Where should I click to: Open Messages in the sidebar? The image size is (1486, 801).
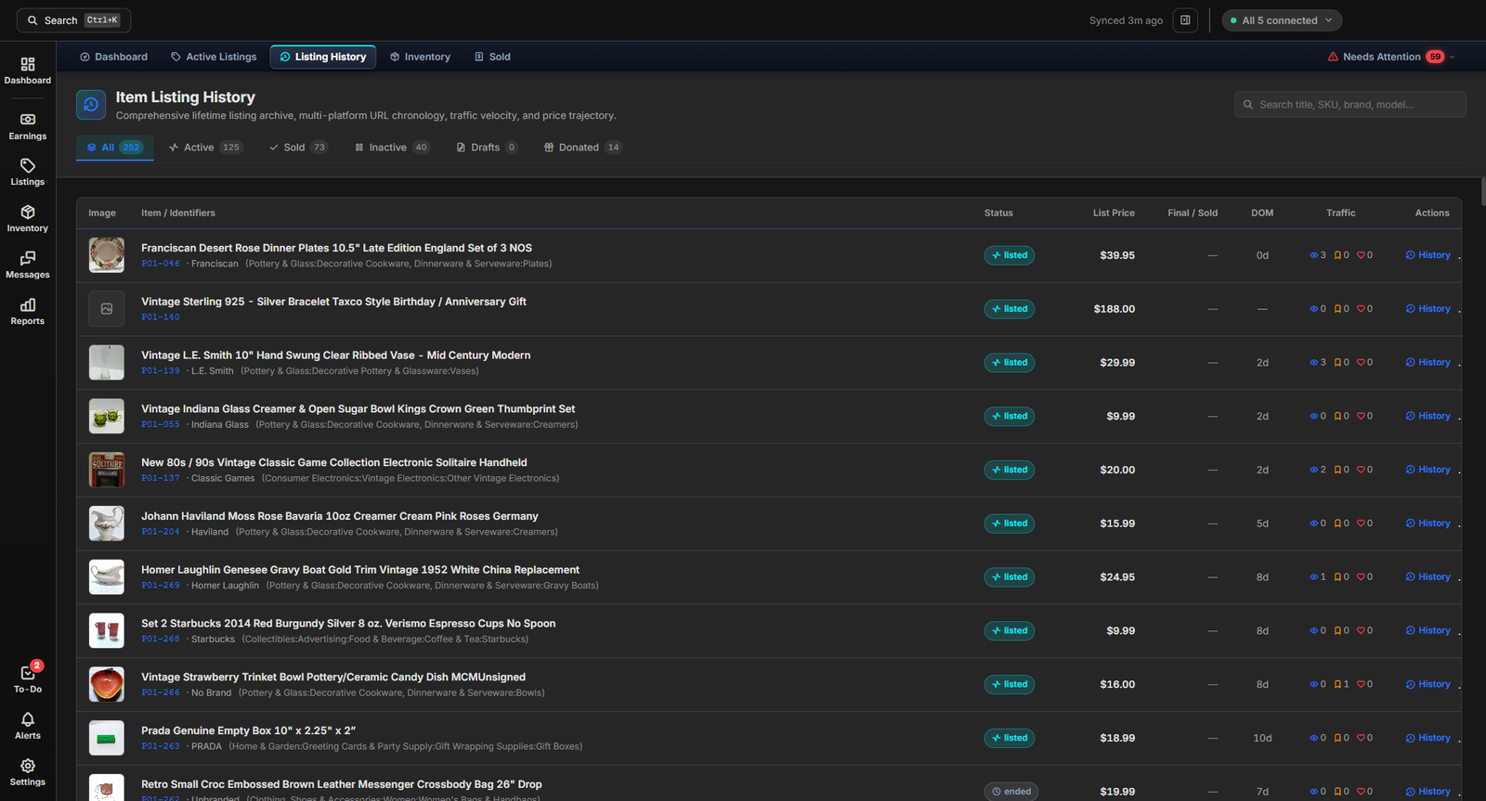coord(28,265)
